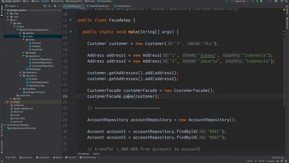289x163 pixels.
Task: Toggle tool window bars icon in bottom-left corner
Action: [2, 161]
